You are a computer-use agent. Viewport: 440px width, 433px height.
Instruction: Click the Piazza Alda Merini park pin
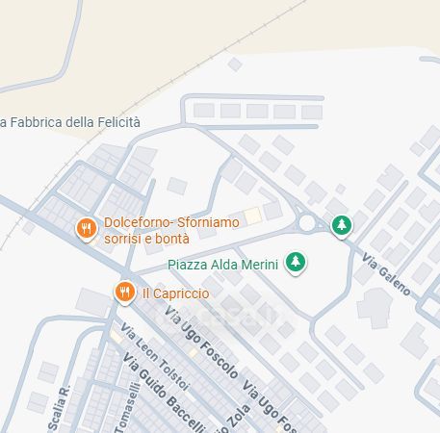[296, 263]
